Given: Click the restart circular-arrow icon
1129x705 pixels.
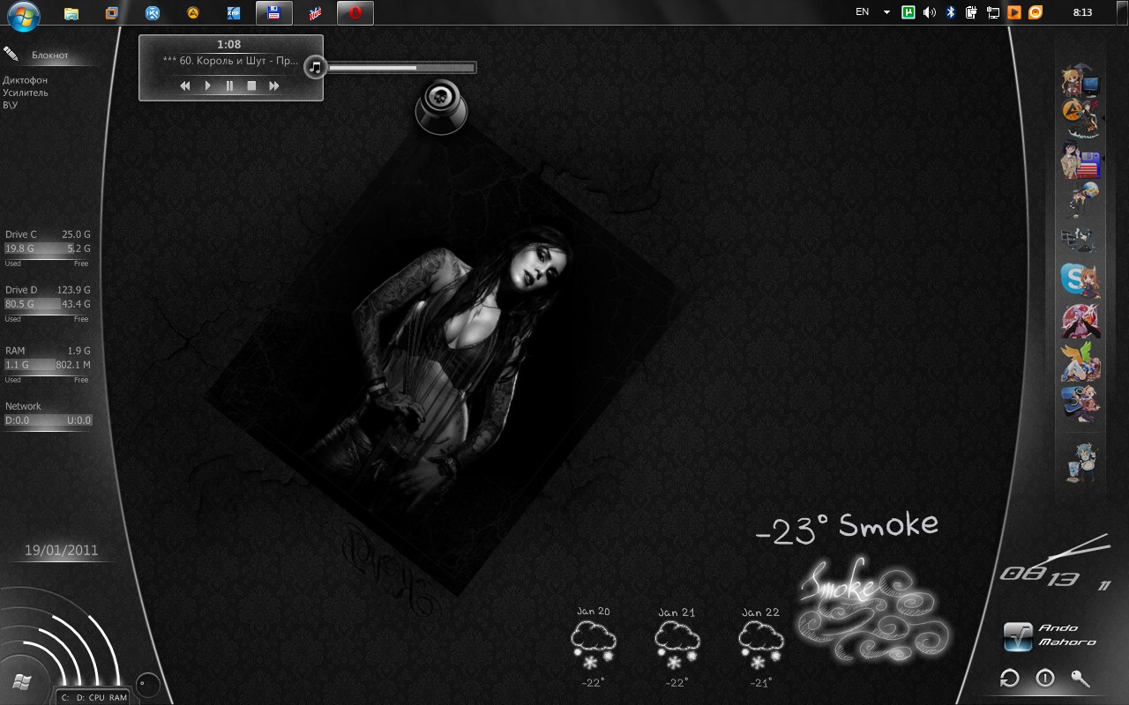Looking at the screenshot, I should pos(1010,678).
